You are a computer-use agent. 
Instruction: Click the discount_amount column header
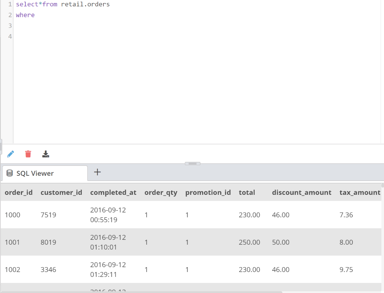[x=301, y=192]
